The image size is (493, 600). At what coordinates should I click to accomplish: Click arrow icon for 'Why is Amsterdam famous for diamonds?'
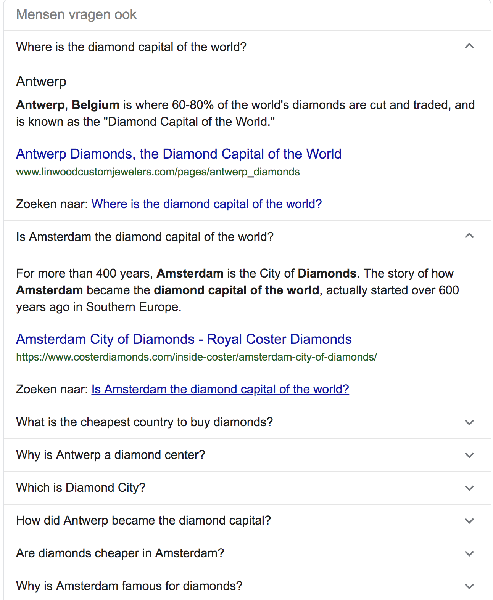click(x=469, y=586)
